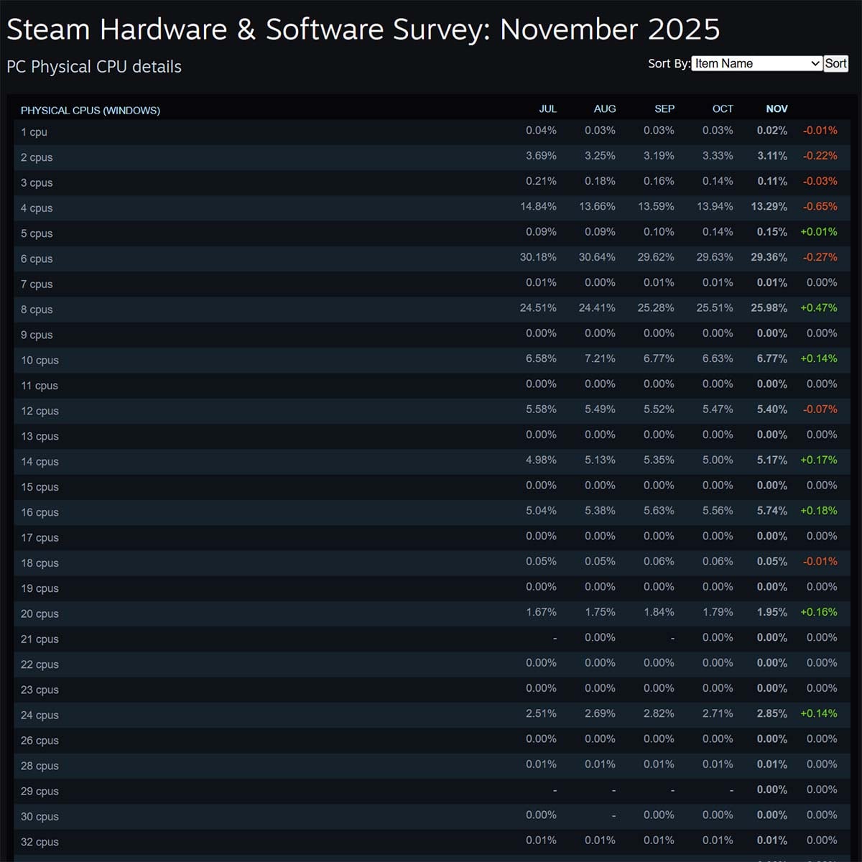Select the 32 cpus row

[40, 842]
